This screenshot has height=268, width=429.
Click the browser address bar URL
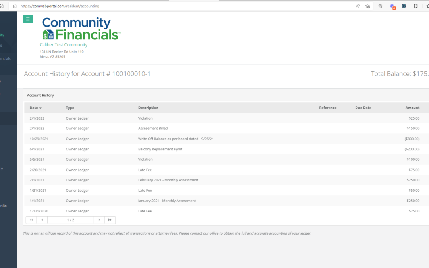60,6
